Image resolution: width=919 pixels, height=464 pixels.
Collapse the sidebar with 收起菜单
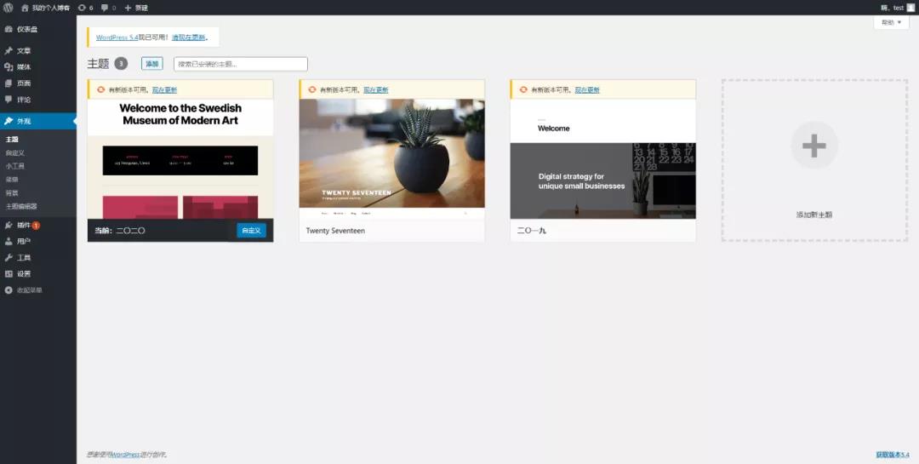tap(29, 290)
